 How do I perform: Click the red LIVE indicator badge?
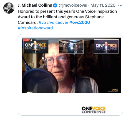(26, 40)
